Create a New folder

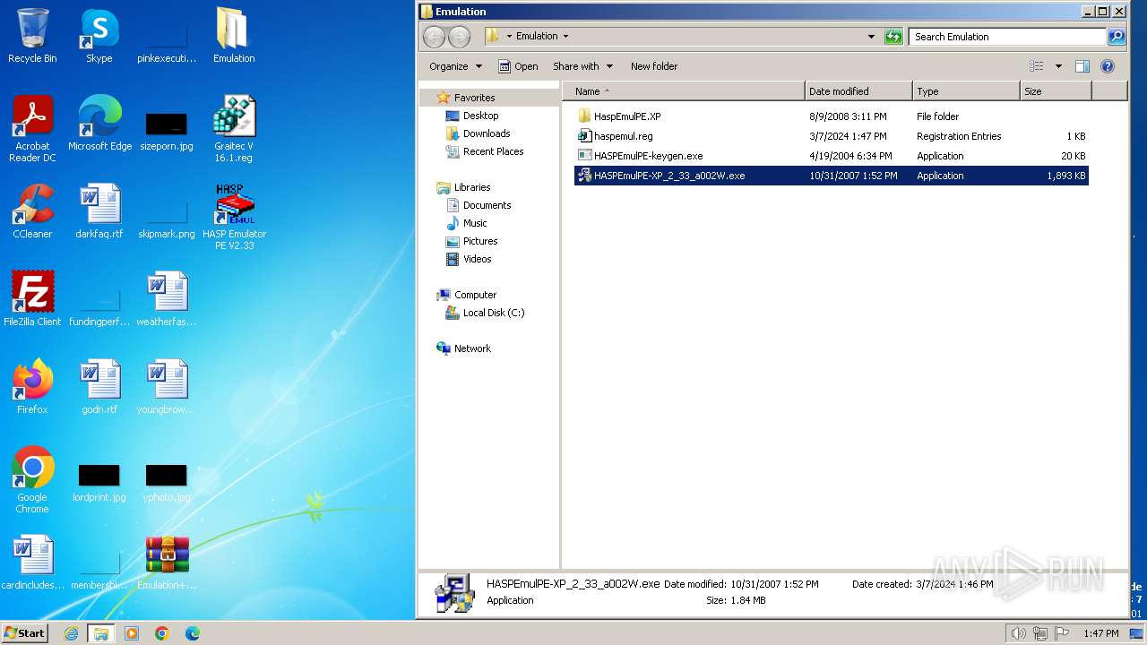654,66
